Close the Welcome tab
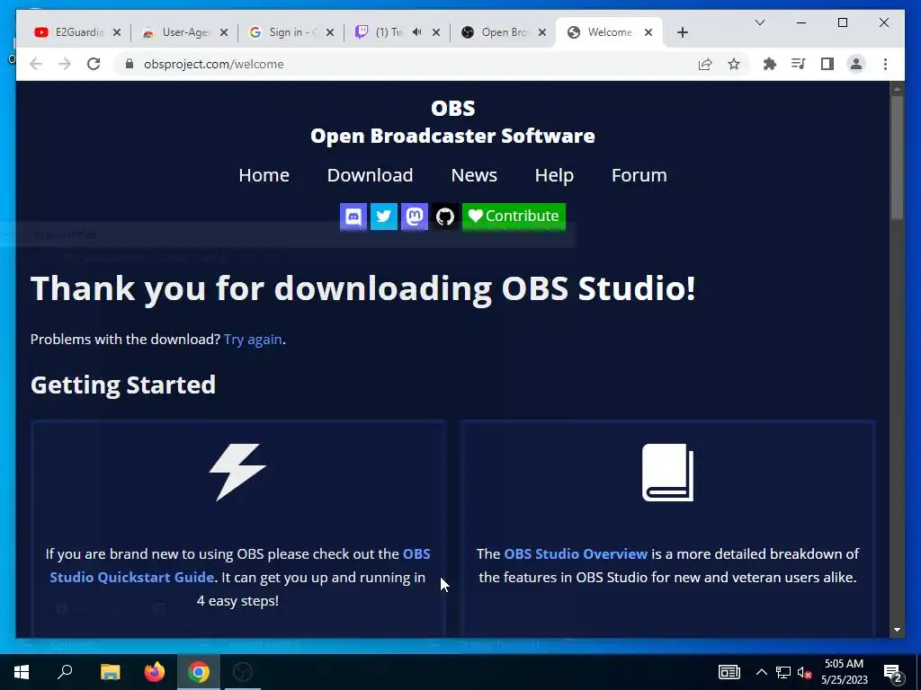The image size is (921, 690). pos(648,32)
